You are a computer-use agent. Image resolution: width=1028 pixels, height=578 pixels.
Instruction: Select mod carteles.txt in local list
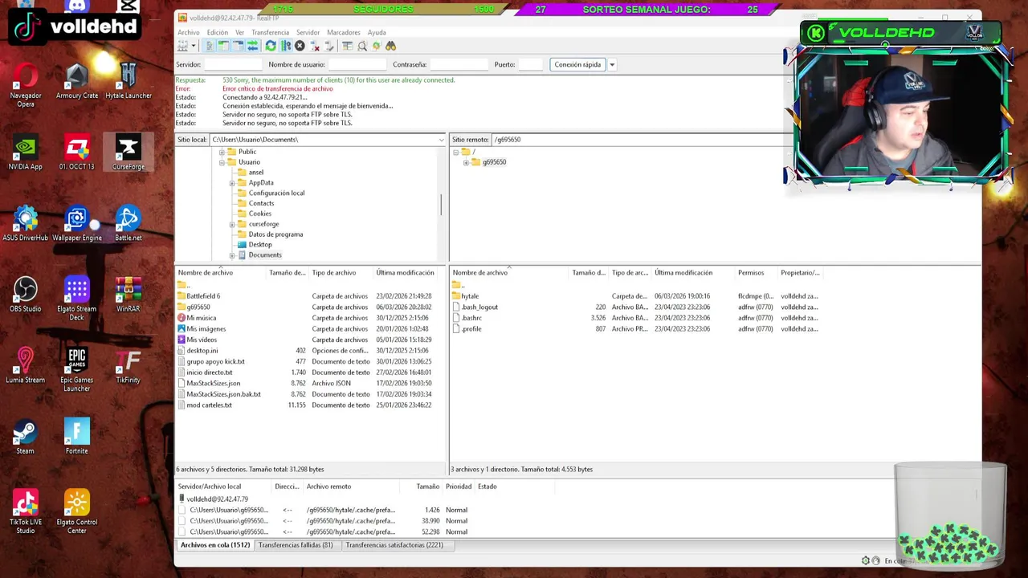[x=209, y=405]
